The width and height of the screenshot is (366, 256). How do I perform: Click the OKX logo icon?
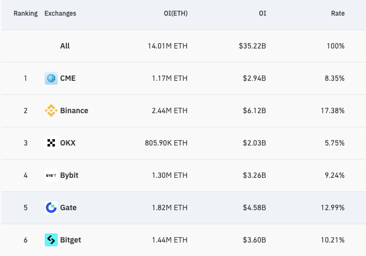click(x=51, y=143)
